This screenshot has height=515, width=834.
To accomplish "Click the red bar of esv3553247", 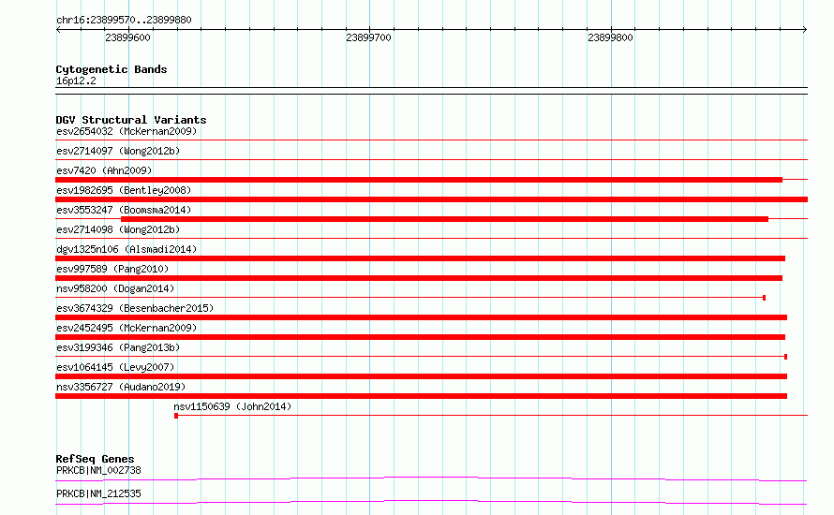I will point(445,219).
